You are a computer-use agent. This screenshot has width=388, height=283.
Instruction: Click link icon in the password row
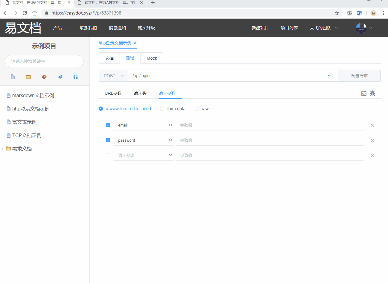(170, 140)
